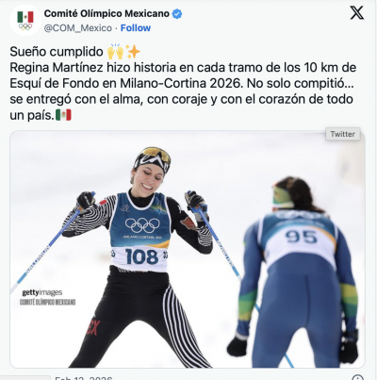Click the skier's yellow goggles in the photo

(156, 154)
